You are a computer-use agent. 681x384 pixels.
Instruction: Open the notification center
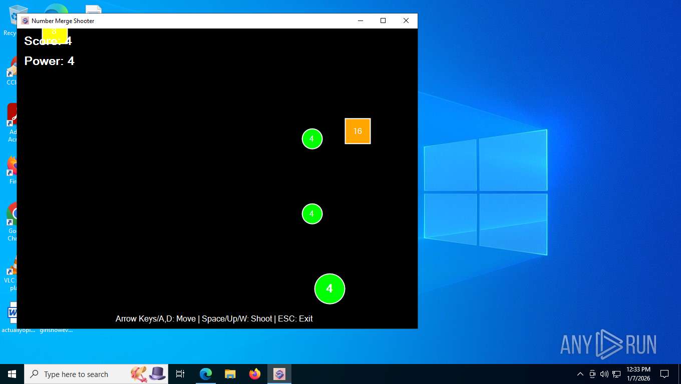click(x=664, y=374)
